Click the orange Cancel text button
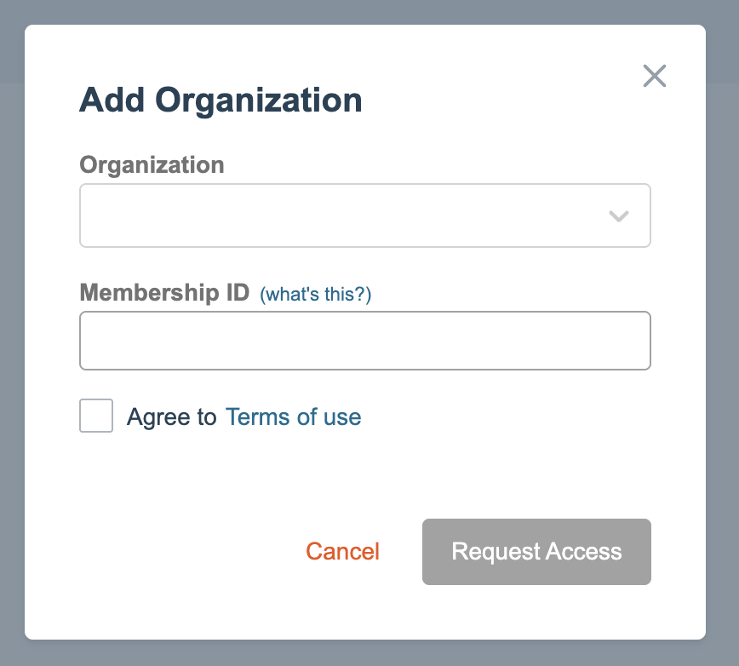 342,551
